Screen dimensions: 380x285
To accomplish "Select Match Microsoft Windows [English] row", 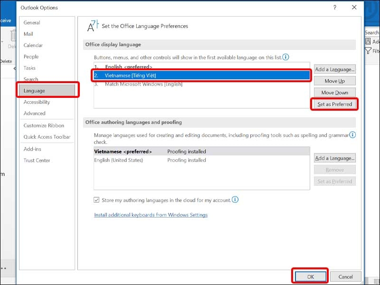I will (x=201, y=85).
